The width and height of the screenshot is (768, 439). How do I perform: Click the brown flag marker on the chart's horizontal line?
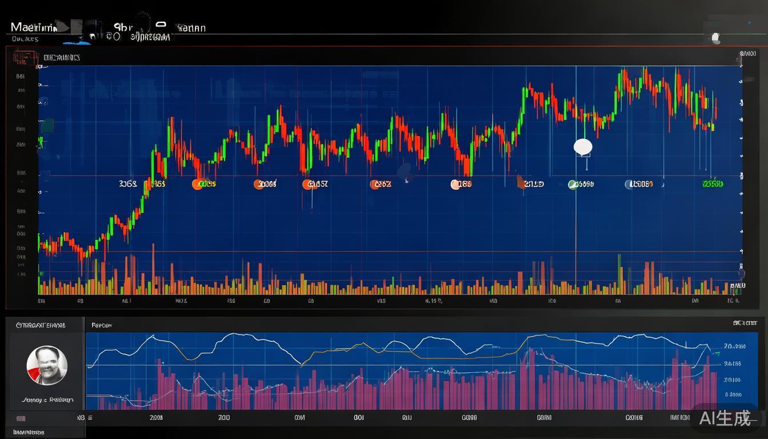coord(521,182)
